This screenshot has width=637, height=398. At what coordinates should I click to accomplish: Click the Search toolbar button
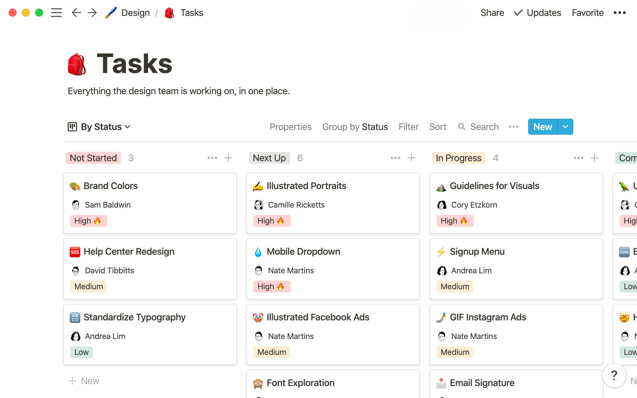click(478, 127)
